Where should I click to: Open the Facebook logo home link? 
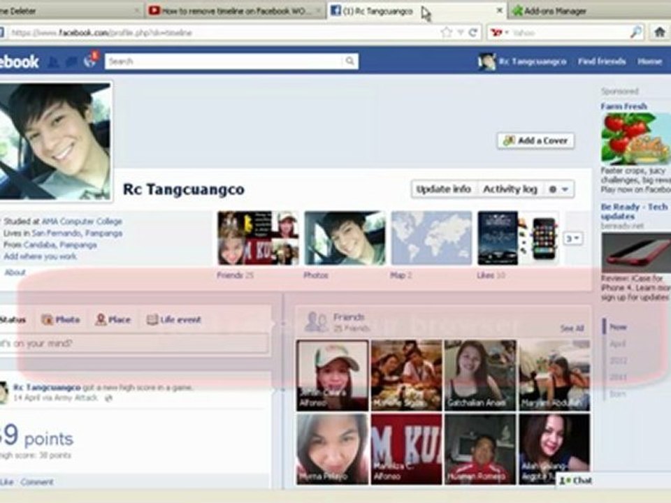click(x=20, y=62)
